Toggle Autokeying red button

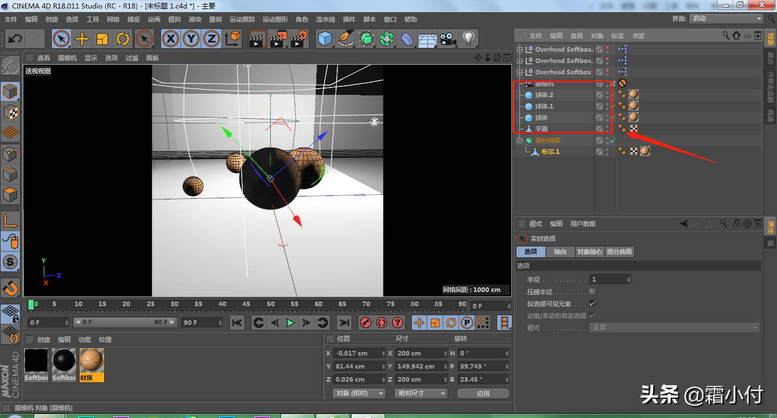382,323
